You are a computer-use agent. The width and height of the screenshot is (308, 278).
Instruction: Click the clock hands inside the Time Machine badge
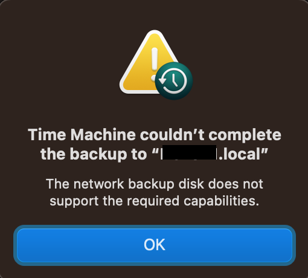point(174,80)
